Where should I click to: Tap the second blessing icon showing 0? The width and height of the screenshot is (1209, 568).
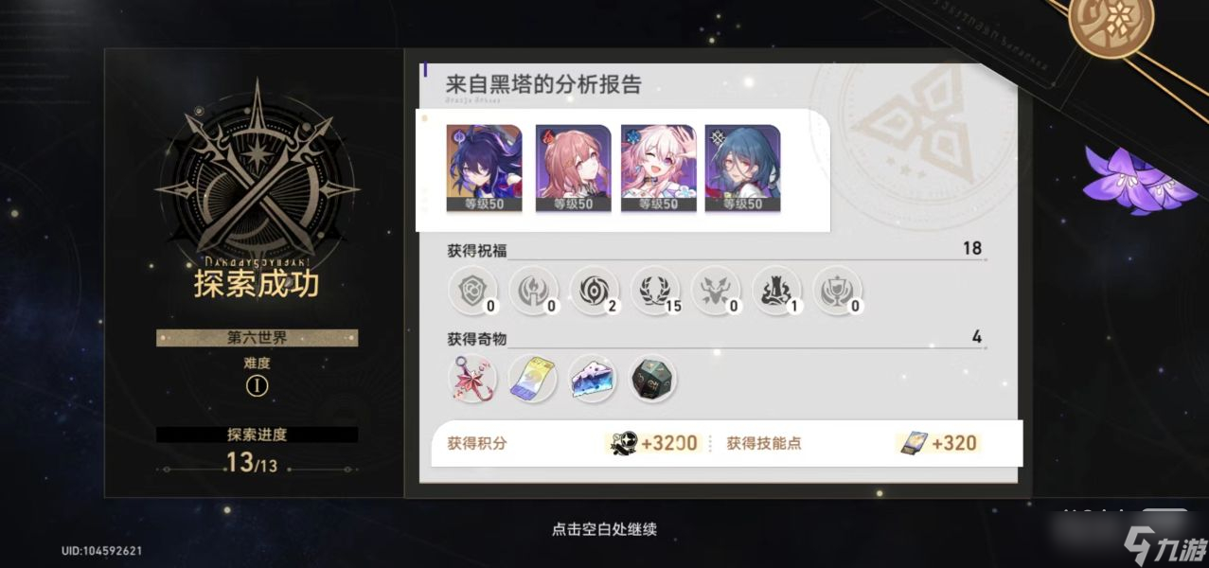coord(533,290)
